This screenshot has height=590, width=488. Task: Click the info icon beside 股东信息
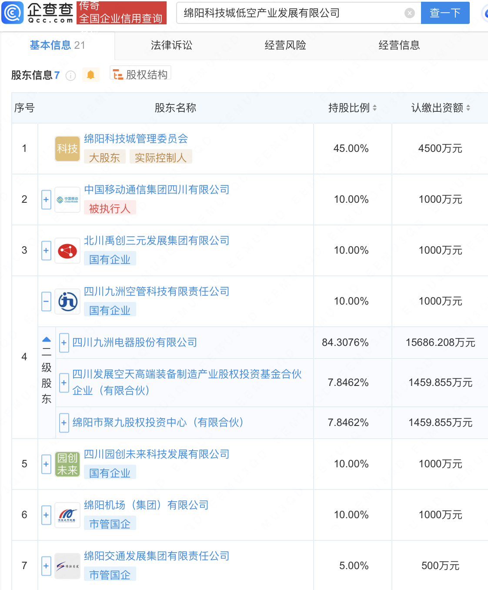[70, 76]
